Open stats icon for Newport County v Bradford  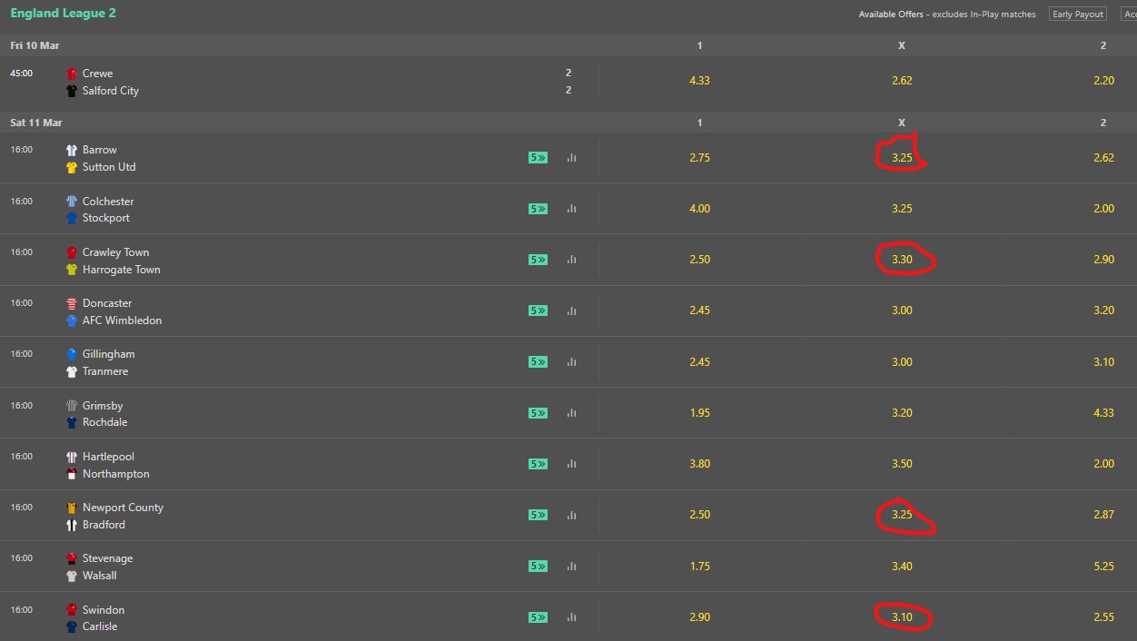(x=571, y=515)
